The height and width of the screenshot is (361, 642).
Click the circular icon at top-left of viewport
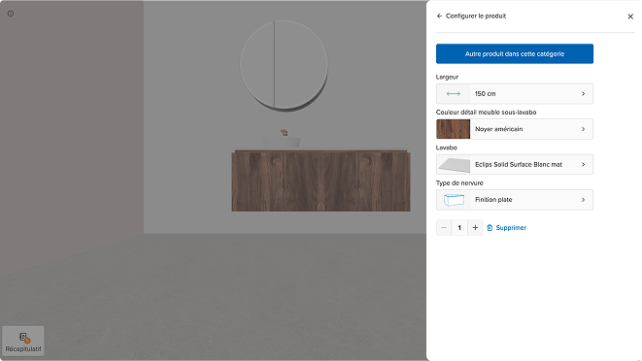click(11, 14)
